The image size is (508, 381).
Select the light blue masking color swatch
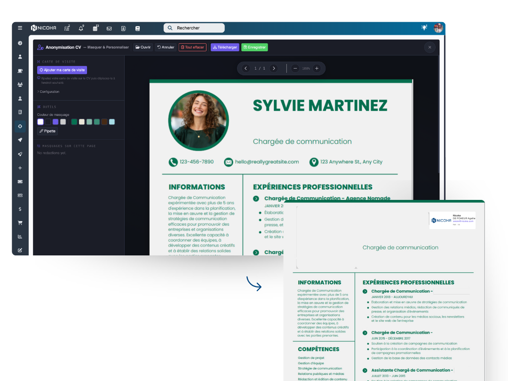(111, 122)
